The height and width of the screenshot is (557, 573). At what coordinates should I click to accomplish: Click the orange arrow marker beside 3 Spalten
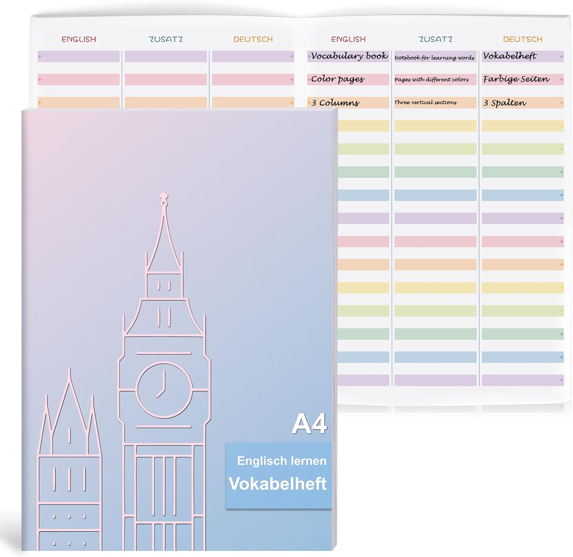561,103
